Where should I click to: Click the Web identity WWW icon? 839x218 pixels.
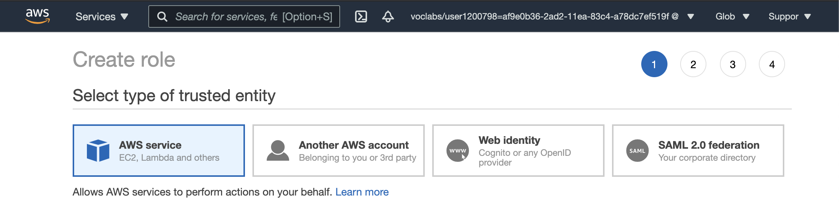coord(457,151)
